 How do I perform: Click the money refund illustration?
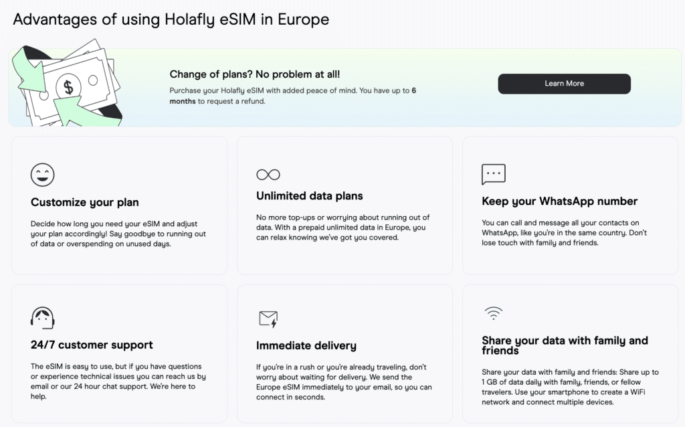pyautogui.click(x=66, y=85)
